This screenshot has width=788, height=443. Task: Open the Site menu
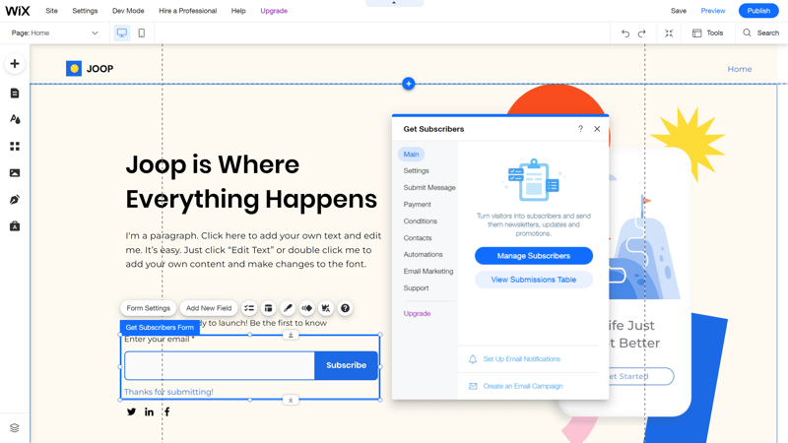coord(52,11)
